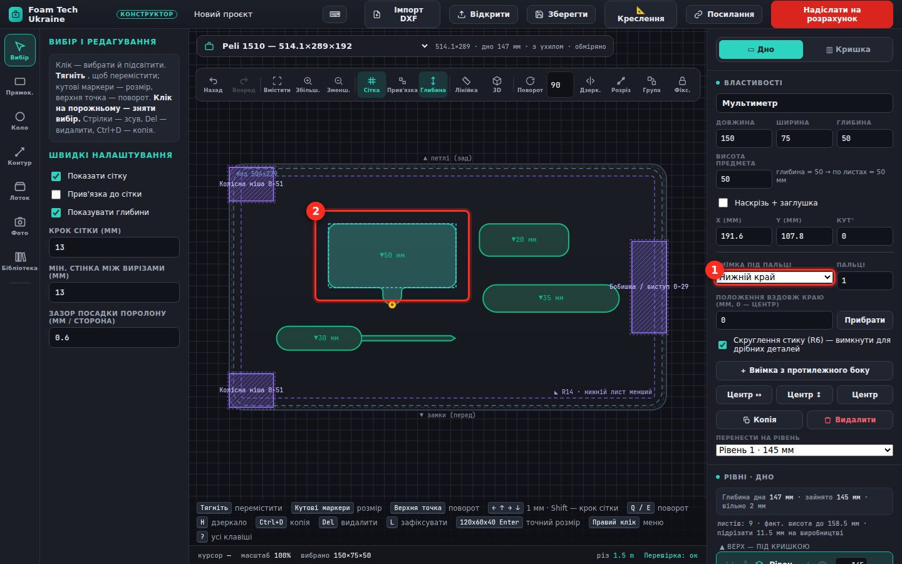Open the Нижній край finger notch dropdown

(x=774, y=277)
